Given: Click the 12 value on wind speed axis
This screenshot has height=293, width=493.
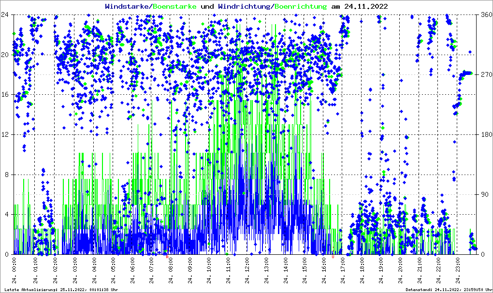Looking at the screenshot, I should coord(5,134).
